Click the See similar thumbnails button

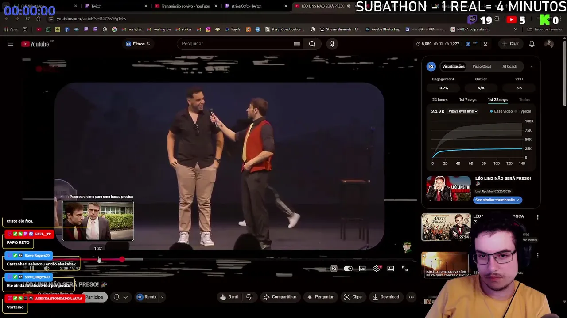pos(497,200)
